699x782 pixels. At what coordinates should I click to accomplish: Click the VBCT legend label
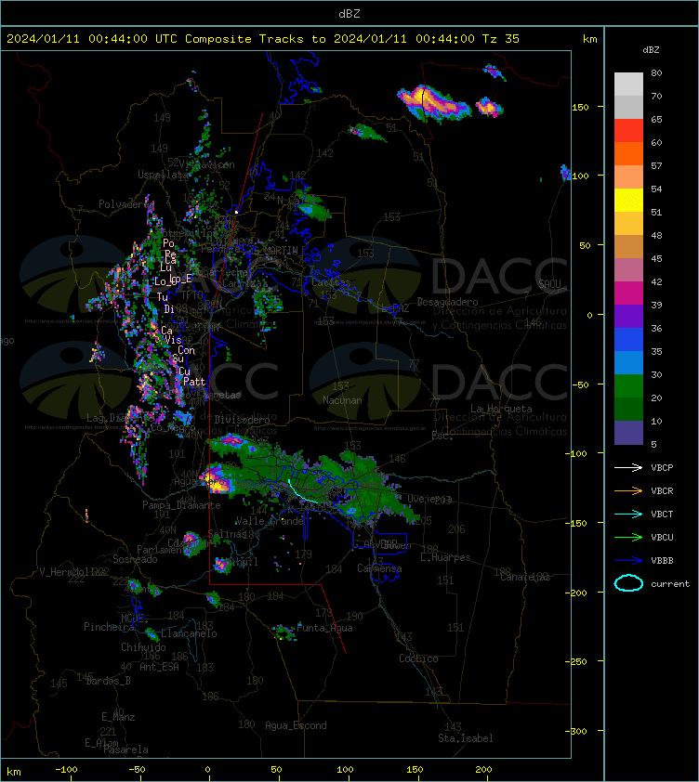tap(662, 515)
